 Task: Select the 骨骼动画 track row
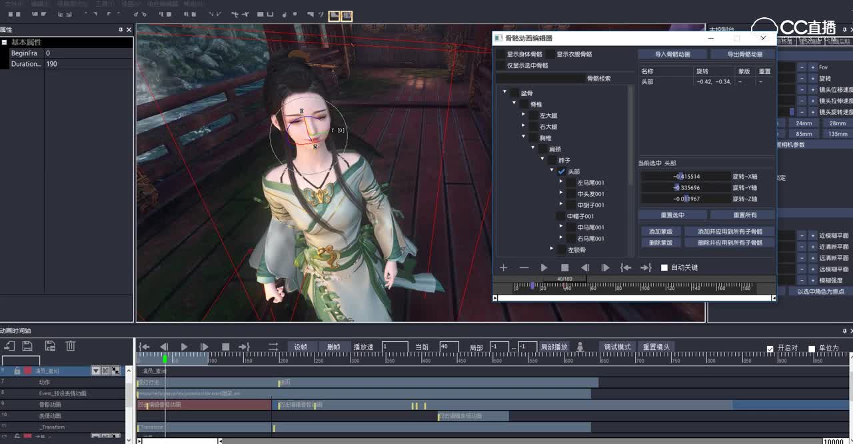(x=63, y=405)
